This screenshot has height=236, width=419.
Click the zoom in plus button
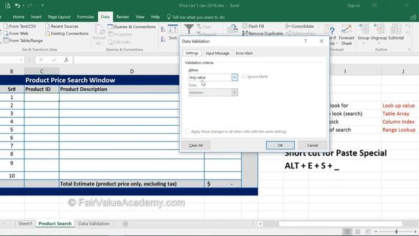(415, 231)
